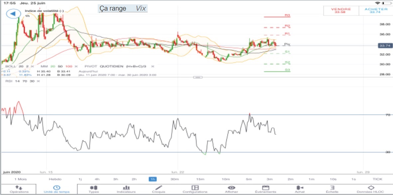The width and height of the screenshot is (393, 195).
Task: Toggle the Données HLOC display
Action: pyautogui.click(x=370, y=189)
